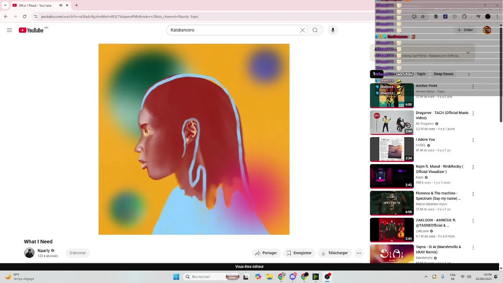503x283 pixels.
Task: Open the tab search dropdown arrow
Action: pyautogui.click(x=5, y=6)
